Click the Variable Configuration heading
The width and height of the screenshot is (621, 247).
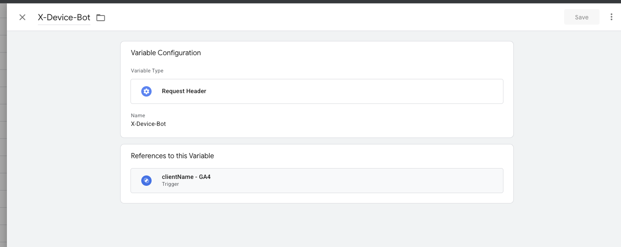coord(166,53)
